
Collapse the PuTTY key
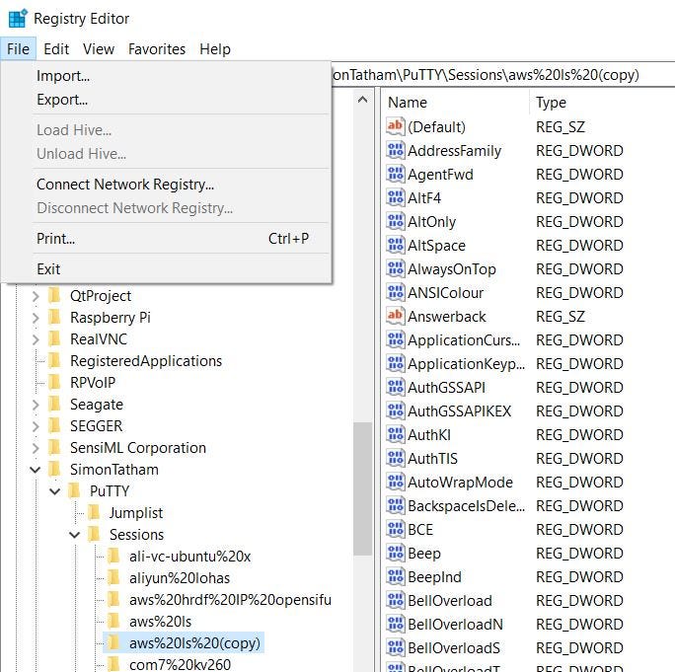tap(55, 491)
